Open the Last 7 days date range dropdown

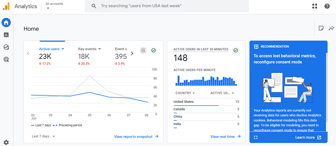coord(44,136)
